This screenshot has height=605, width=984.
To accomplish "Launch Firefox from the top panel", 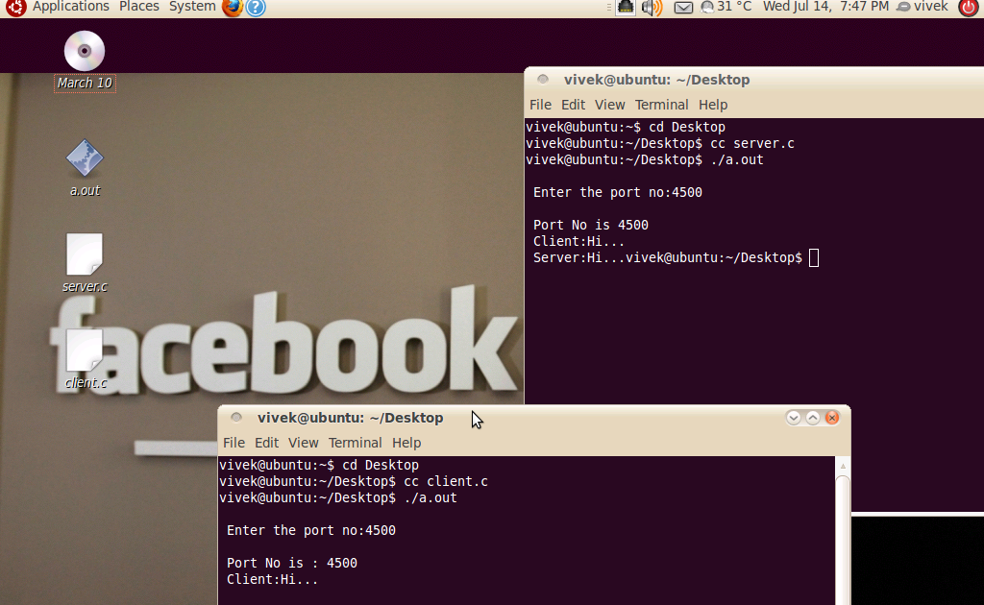I will click(233, 8).
